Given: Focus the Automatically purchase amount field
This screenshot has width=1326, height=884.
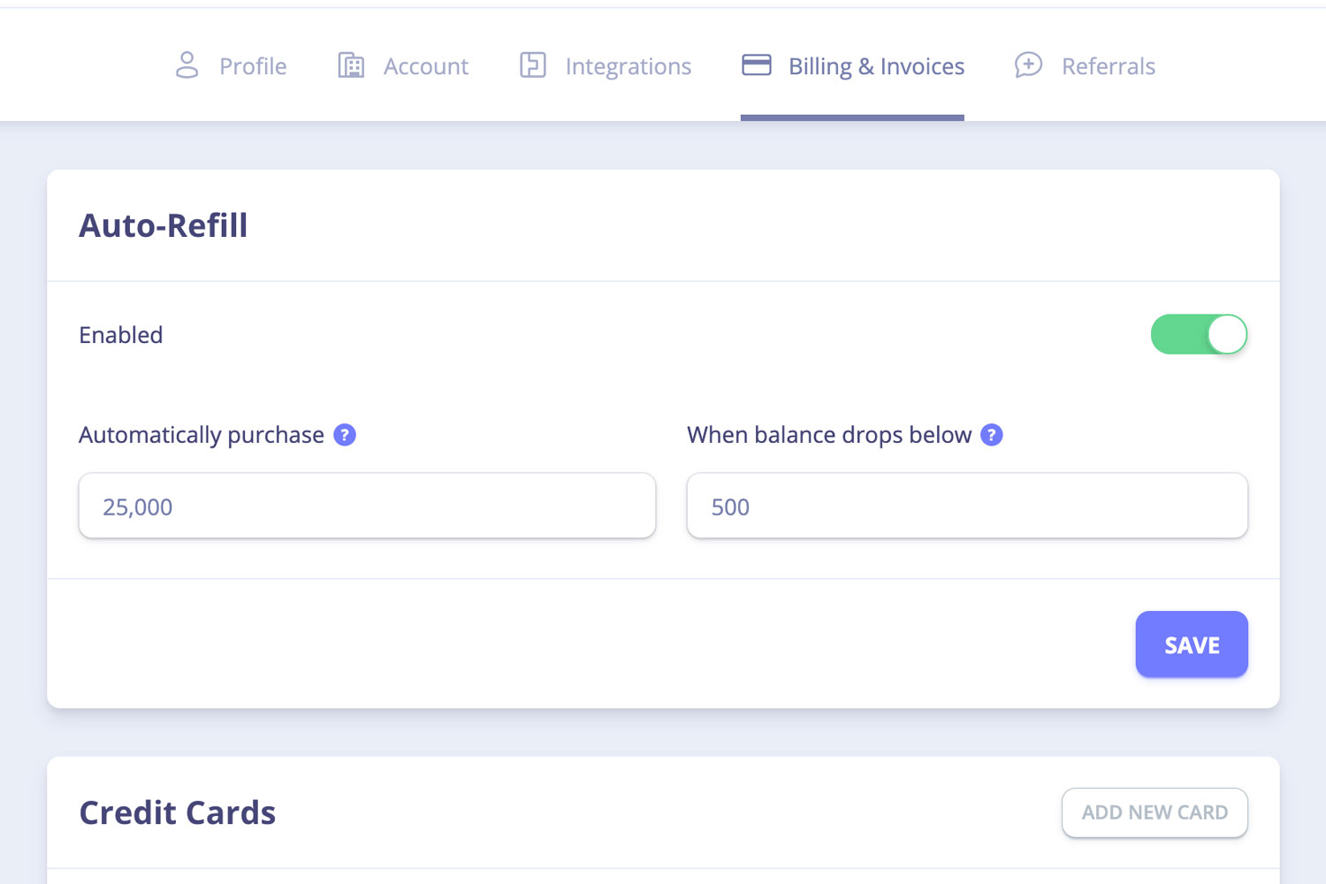Looking at the screenshot, I should pos(367,506).
